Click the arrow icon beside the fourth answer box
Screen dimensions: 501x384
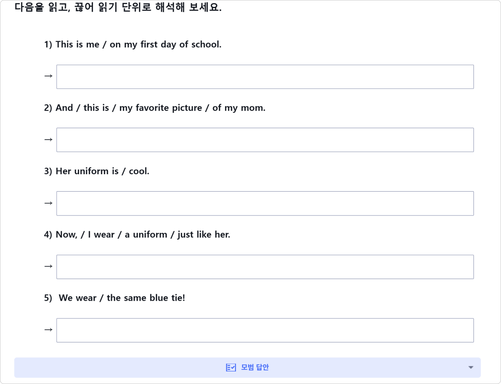pos(48,266)
